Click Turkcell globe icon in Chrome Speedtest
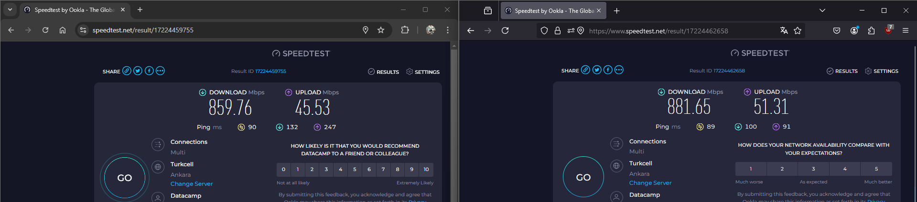Screen dimensions: 917x202 (x=158, y=167)
